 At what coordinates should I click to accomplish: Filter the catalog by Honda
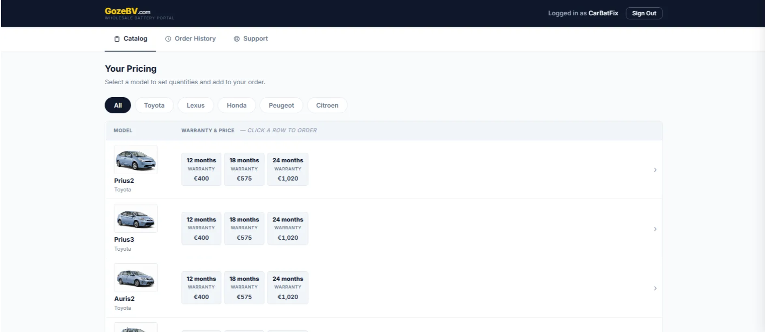click(237, 105)
